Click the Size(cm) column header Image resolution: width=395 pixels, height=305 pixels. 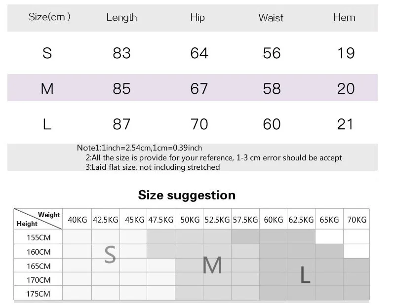click(49, 17)
